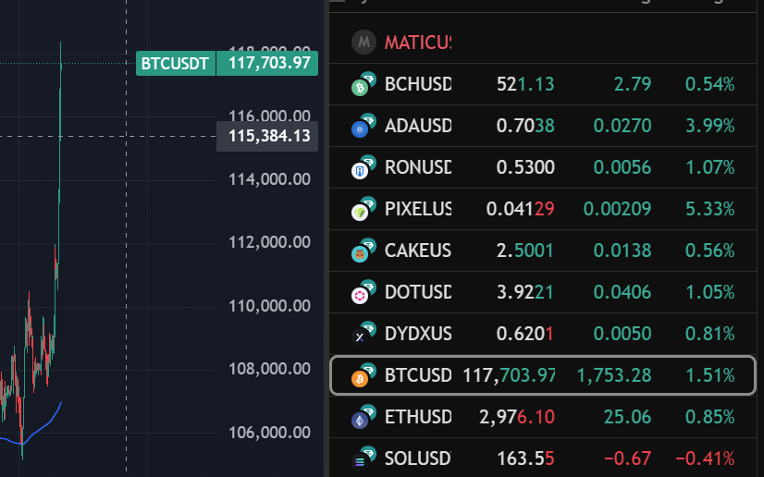Click PIXELUS last price 0.04129
The height and width of the screenshot is (477, 764).
(521, 209)
